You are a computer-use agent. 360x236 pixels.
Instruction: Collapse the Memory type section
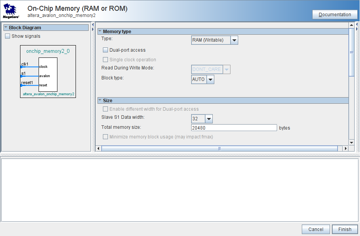[100, 32]
